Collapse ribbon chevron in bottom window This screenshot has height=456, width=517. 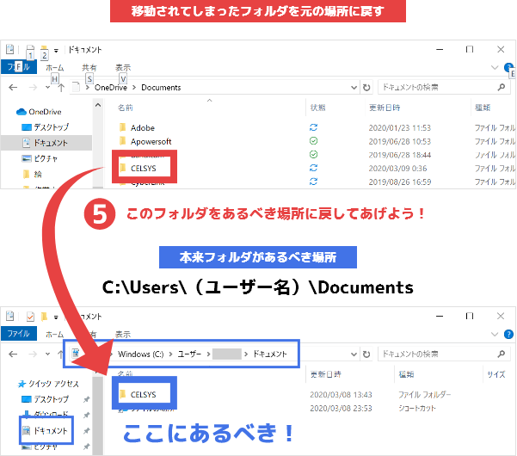point(495,335)
